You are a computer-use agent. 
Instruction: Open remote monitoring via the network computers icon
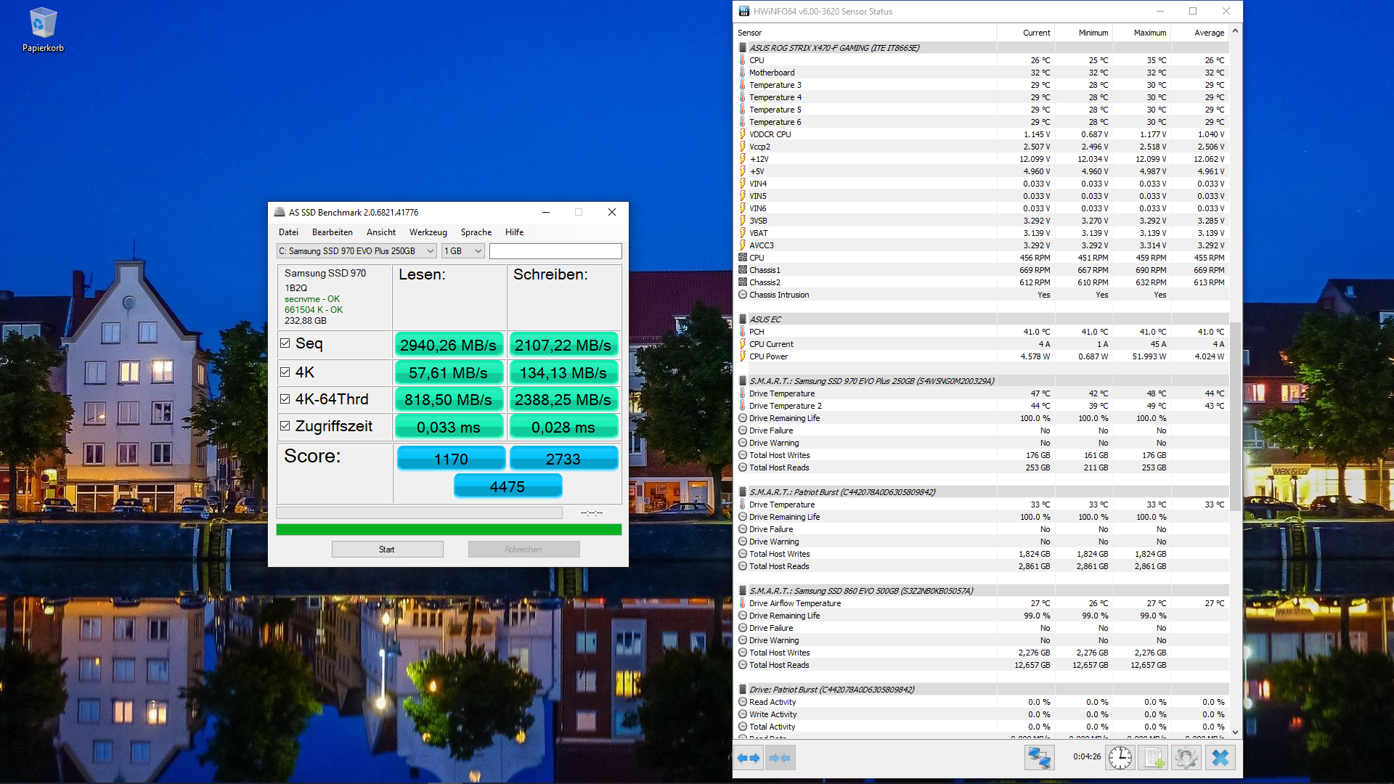[1039, 758]
